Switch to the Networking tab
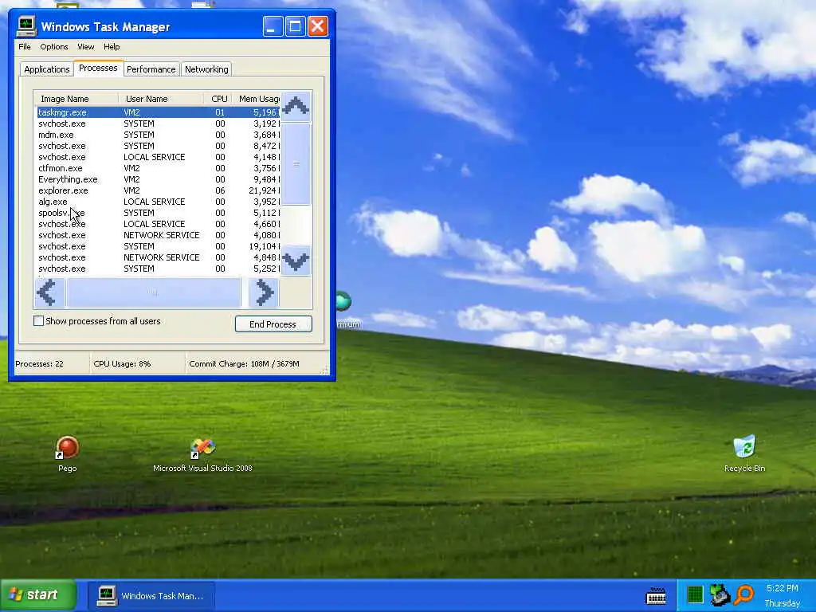 (206, 69)
